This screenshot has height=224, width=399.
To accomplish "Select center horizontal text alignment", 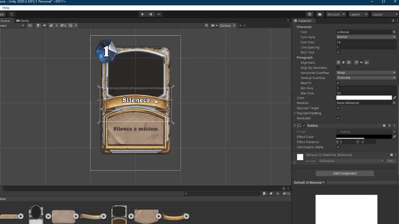I will [343, 63].
